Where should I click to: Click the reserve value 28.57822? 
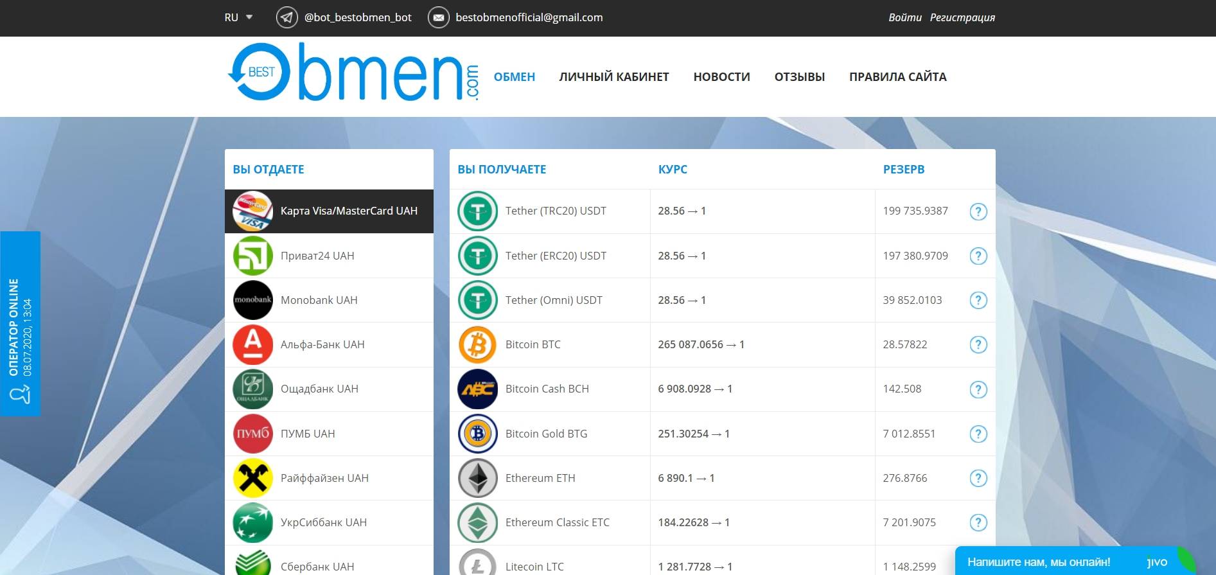904,344
